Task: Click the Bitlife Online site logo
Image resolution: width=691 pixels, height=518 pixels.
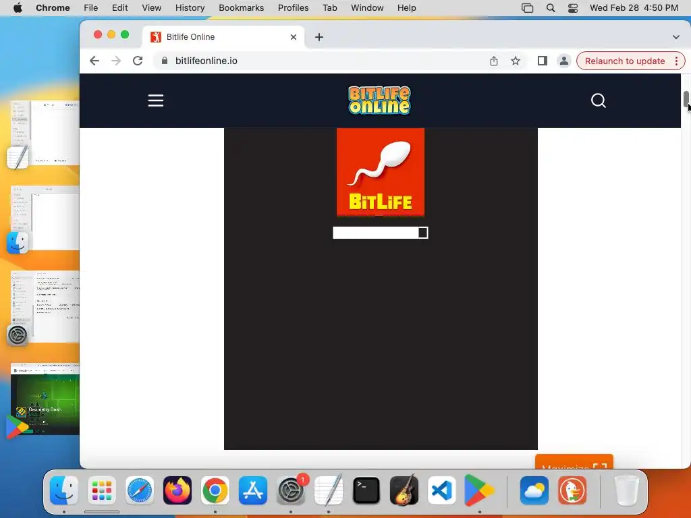Action: (x=379, y=100)
